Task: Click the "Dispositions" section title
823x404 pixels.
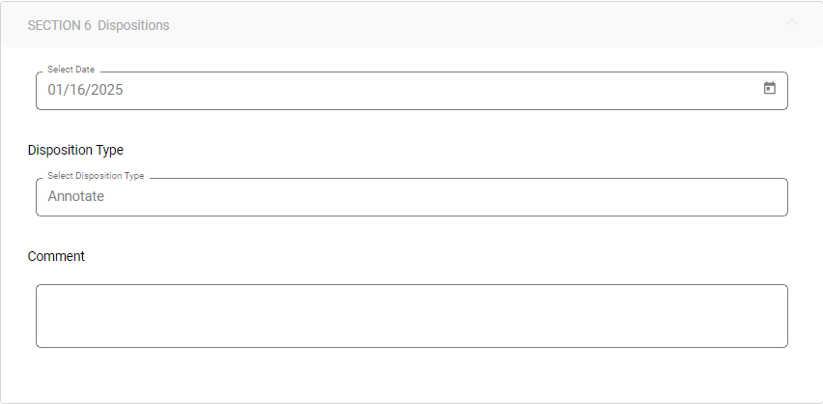Action: (133, 25)
